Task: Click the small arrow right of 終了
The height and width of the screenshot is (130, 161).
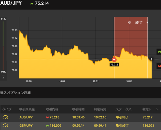Action: pos(147,22)
